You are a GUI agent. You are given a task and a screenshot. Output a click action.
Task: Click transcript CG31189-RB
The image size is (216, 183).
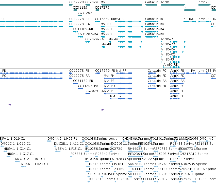coord(83,29)
